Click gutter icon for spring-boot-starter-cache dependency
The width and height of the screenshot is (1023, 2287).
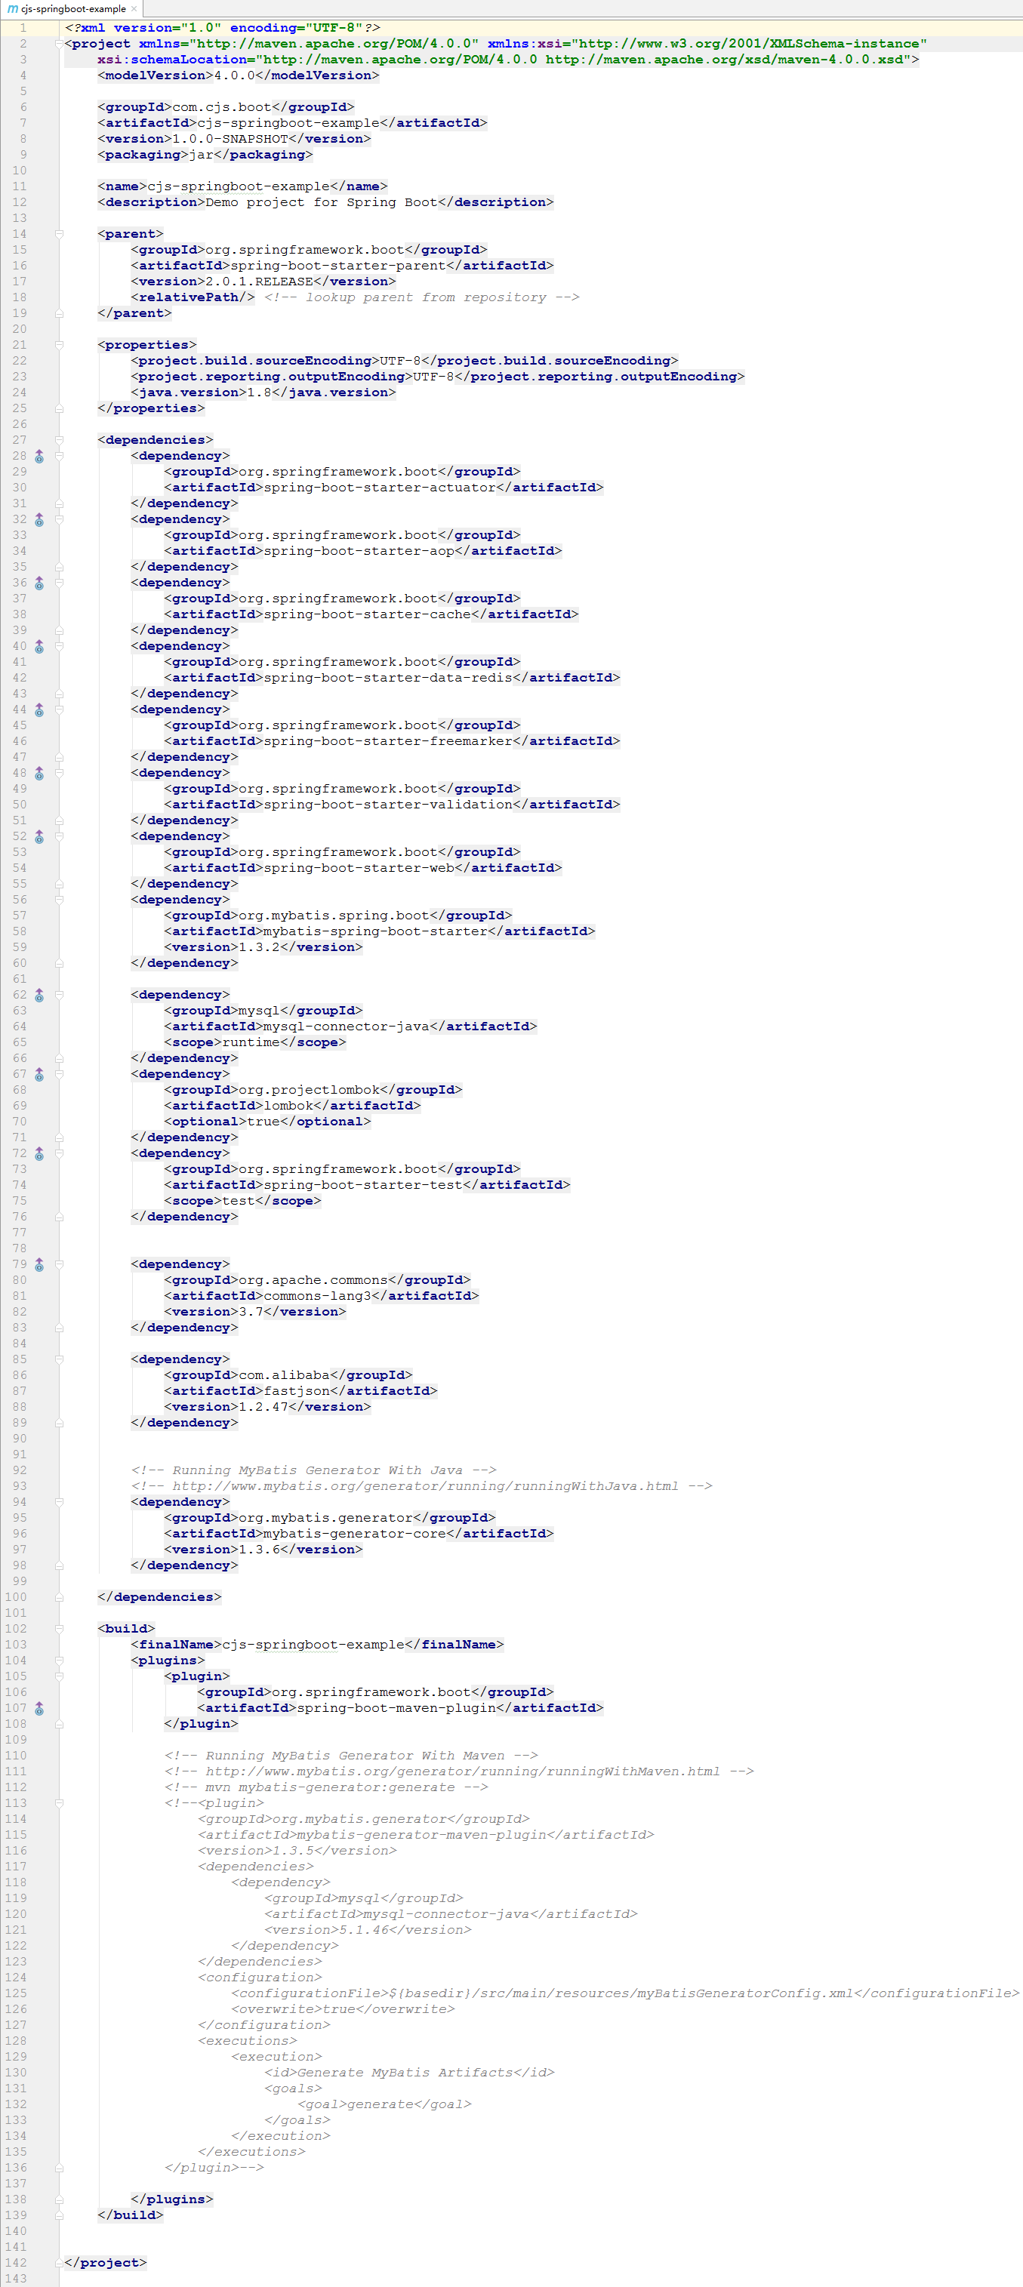(x=39, y=583)
